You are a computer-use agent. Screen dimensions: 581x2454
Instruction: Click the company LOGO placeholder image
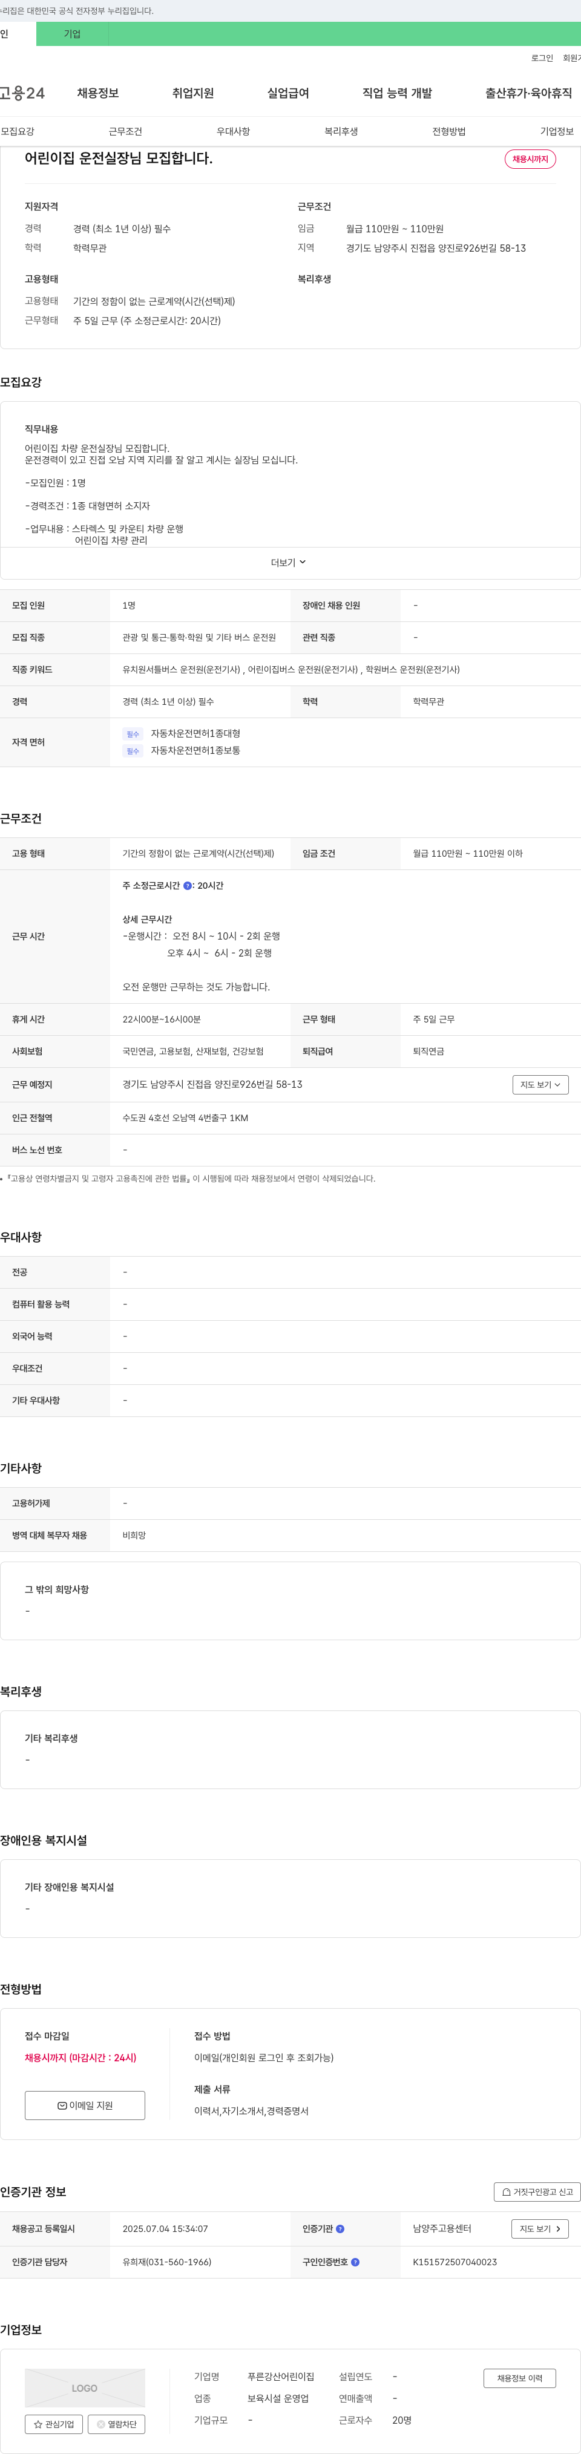coord(85,2387)
